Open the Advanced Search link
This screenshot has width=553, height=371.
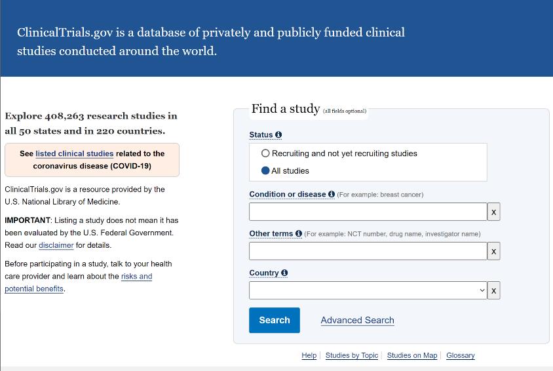coord(357,321)
